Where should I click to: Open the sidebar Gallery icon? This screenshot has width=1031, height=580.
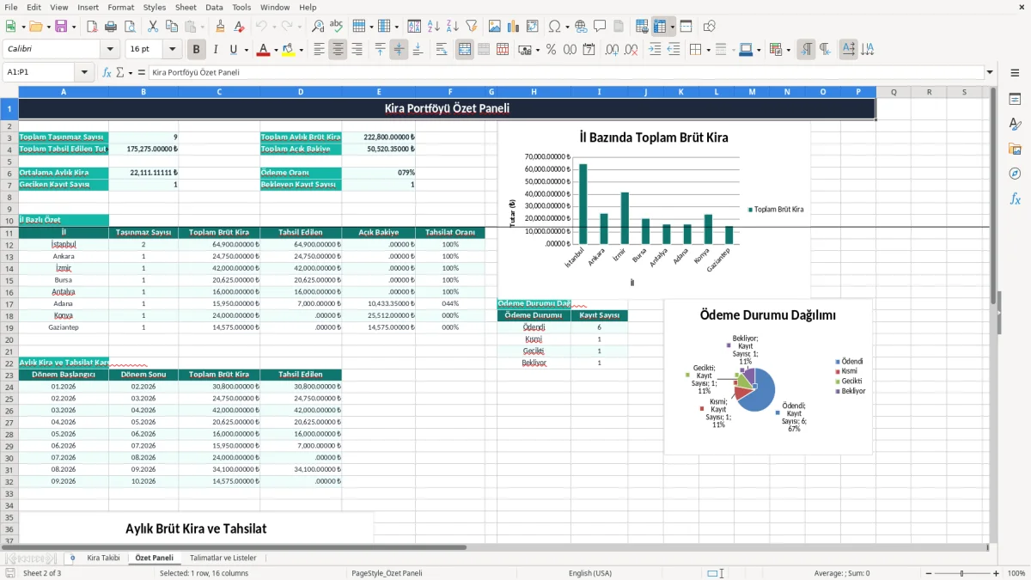click(1015, 149)
